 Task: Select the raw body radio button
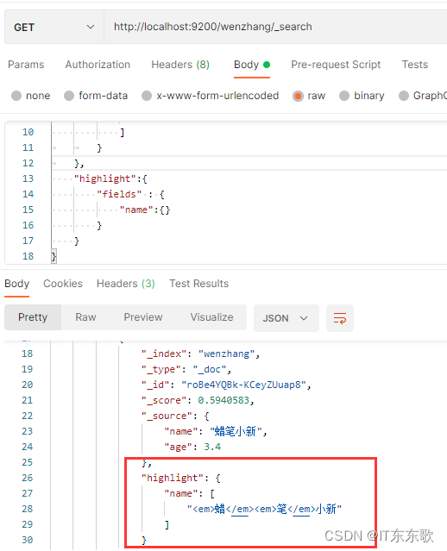click(x=298, y=96)
